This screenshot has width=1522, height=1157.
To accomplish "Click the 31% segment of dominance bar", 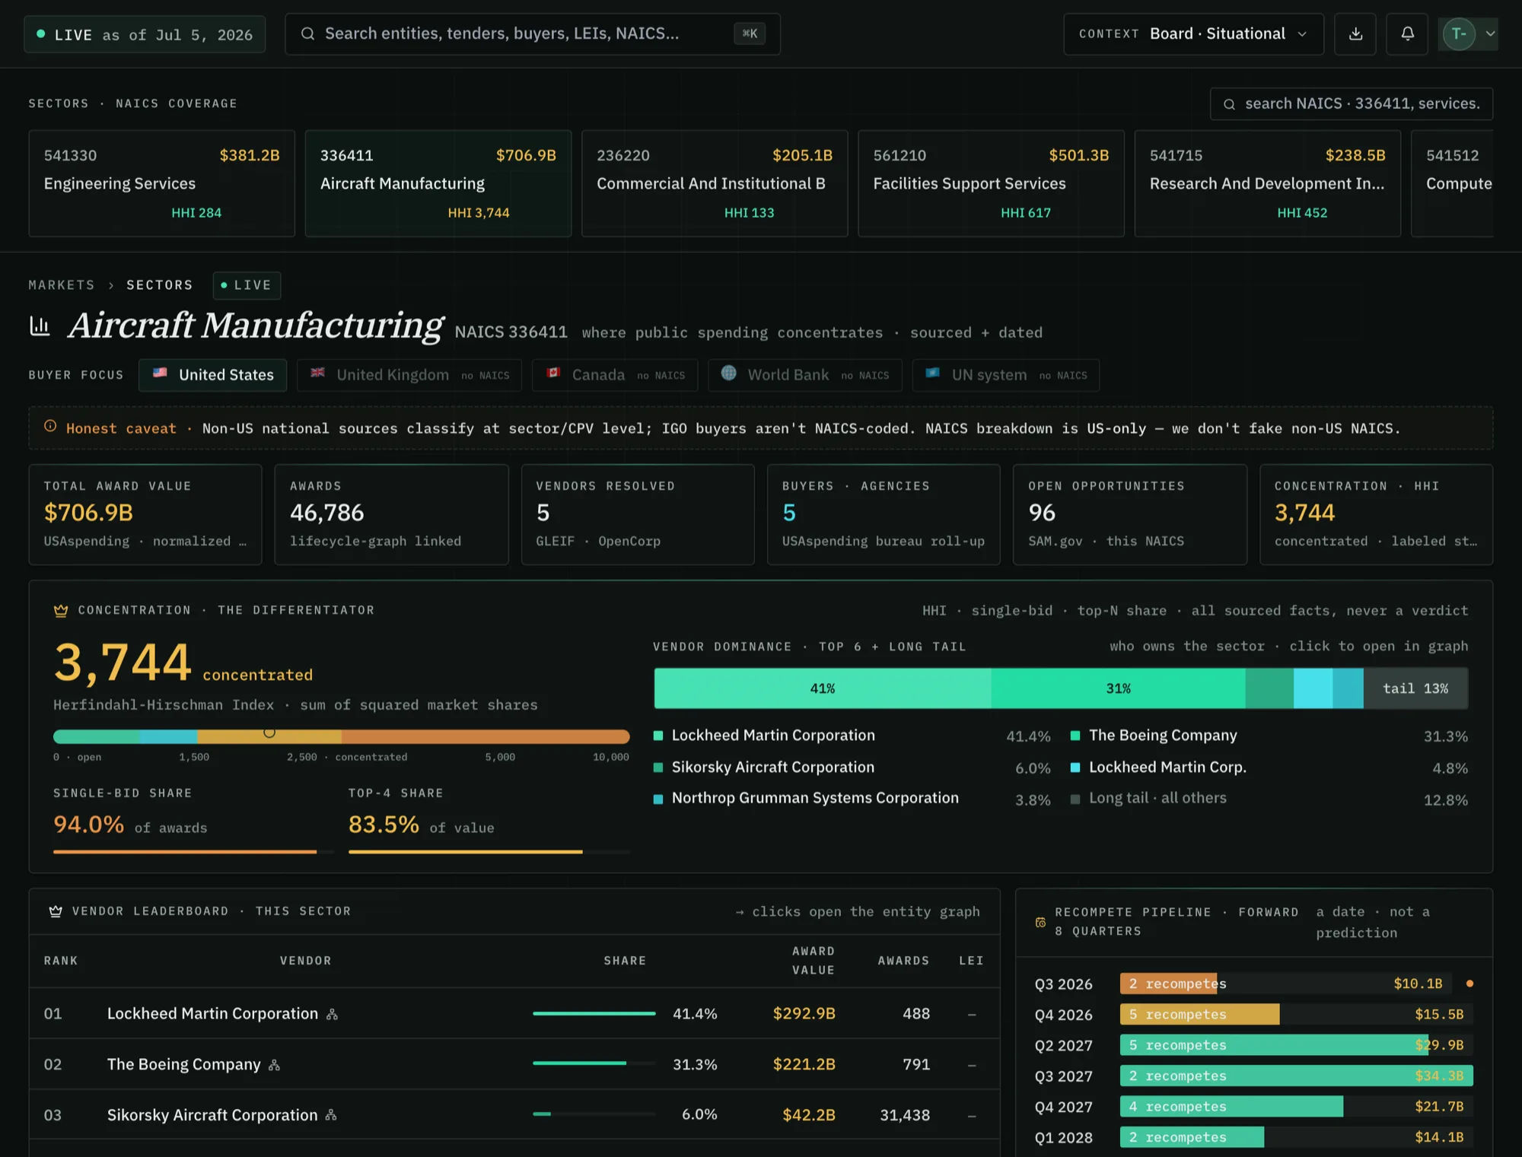I will click(x=1118, y=688).
